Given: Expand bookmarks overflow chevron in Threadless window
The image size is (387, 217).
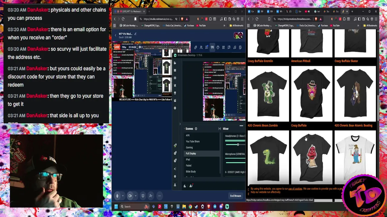Looking at the screenshot, I should pos(358,26).
